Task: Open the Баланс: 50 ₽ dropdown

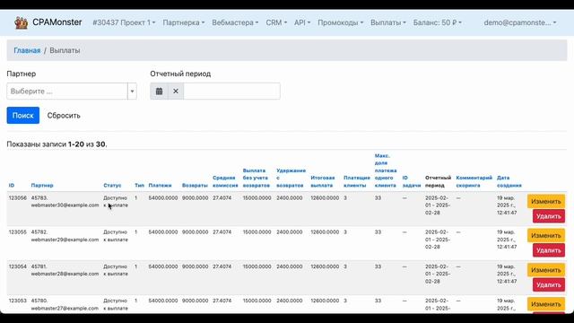Action: coord(437,22)
